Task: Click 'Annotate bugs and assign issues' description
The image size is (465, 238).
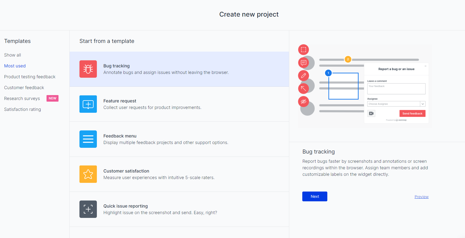Action: tap(166, 73)
